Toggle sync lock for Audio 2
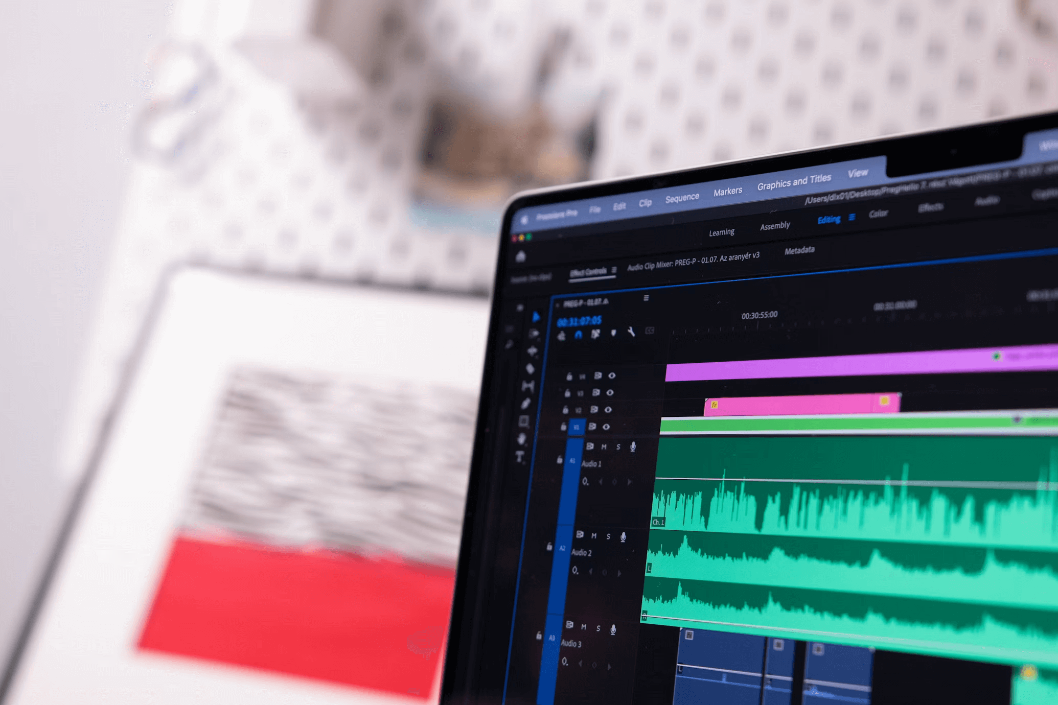The width and height of the screenshot is (1058, 705). coord(580,535)
